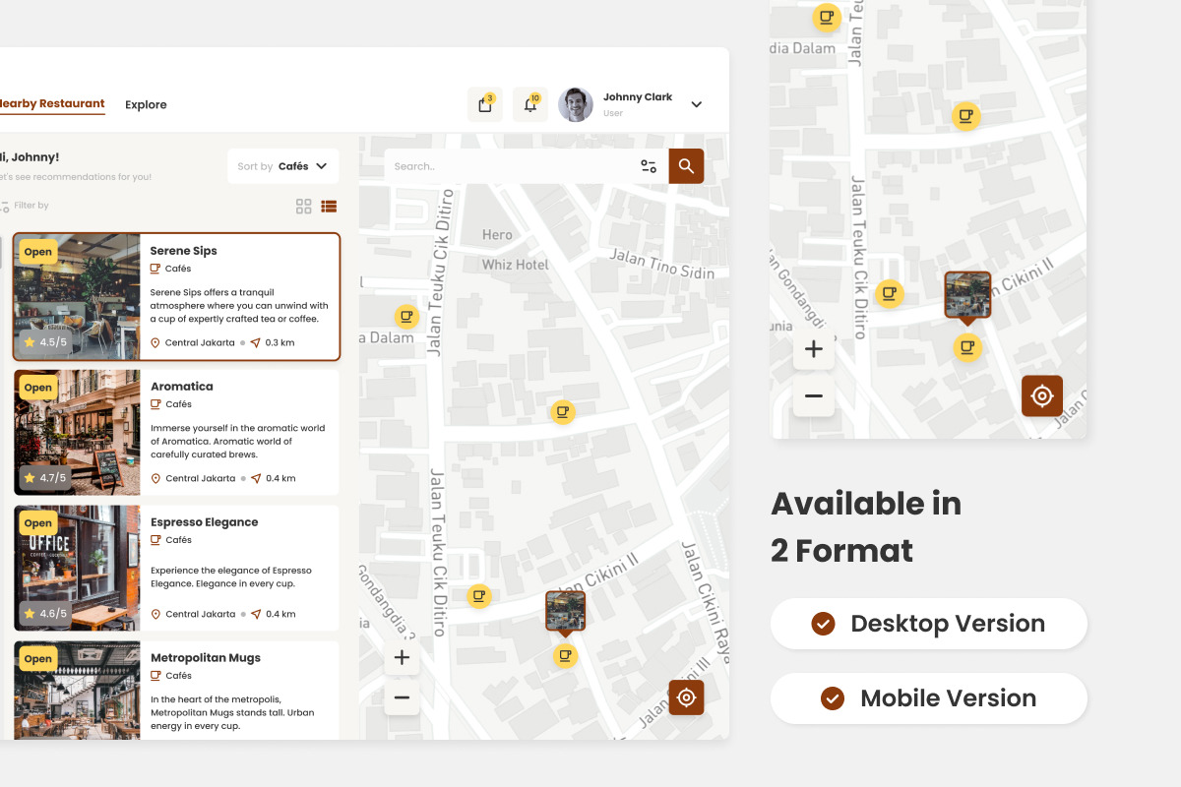
Task: Select the Serene Sips title
Action: click(x=183, y=251)
